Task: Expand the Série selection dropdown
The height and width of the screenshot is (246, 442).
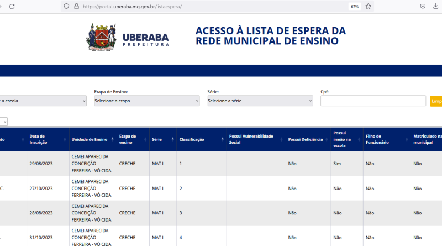Action: (260, 101)
